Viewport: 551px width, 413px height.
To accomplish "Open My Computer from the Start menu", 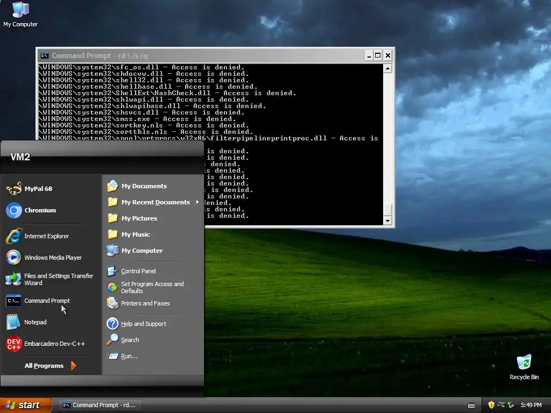I will point(135,251).
